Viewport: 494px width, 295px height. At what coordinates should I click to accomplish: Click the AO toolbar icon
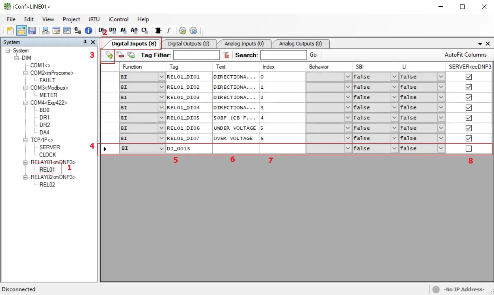(x=134, y=31)
